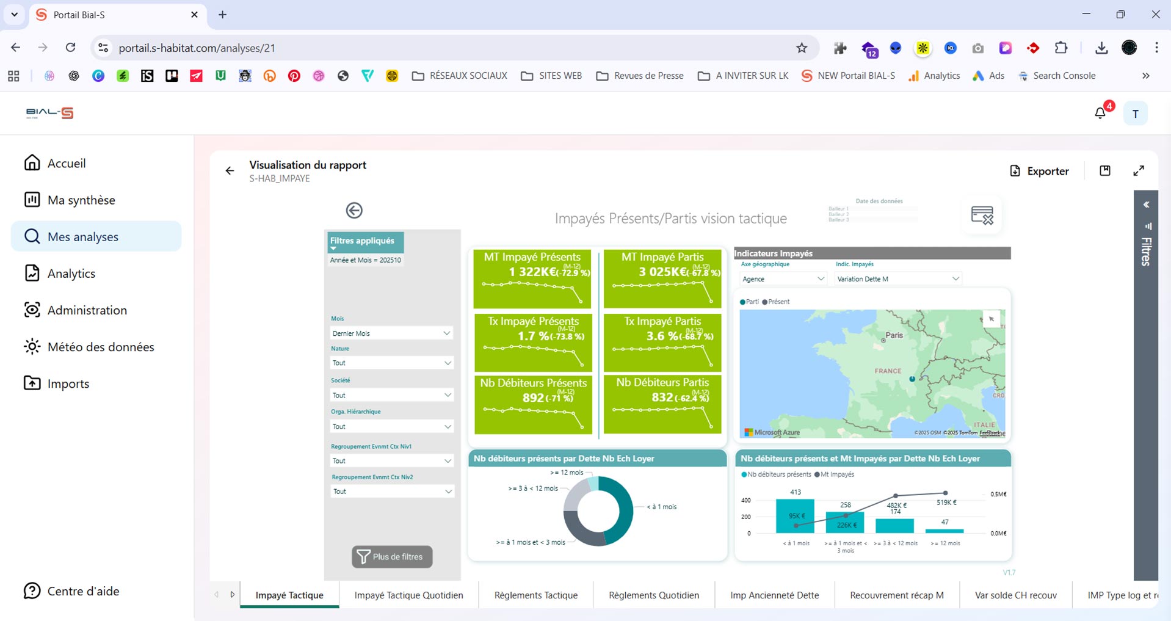1171x621 pixels.
Task: Open the Axe géographique Agence dropdown
Action: tap(782, 279)
